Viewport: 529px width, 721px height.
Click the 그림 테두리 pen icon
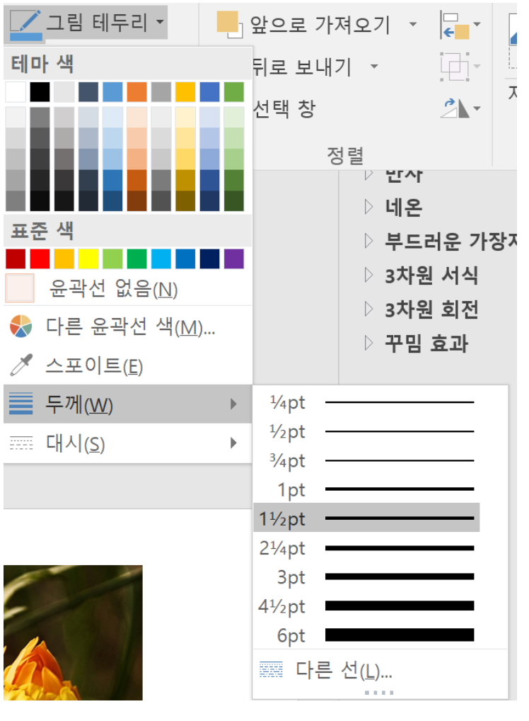[26, 24]
